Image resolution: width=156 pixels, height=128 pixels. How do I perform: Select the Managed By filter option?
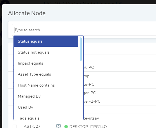click(x=46, y=96)
